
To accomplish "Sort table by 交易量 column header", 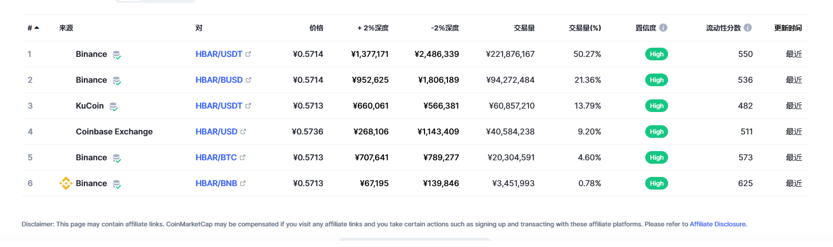I will click(x=525, y=28).
